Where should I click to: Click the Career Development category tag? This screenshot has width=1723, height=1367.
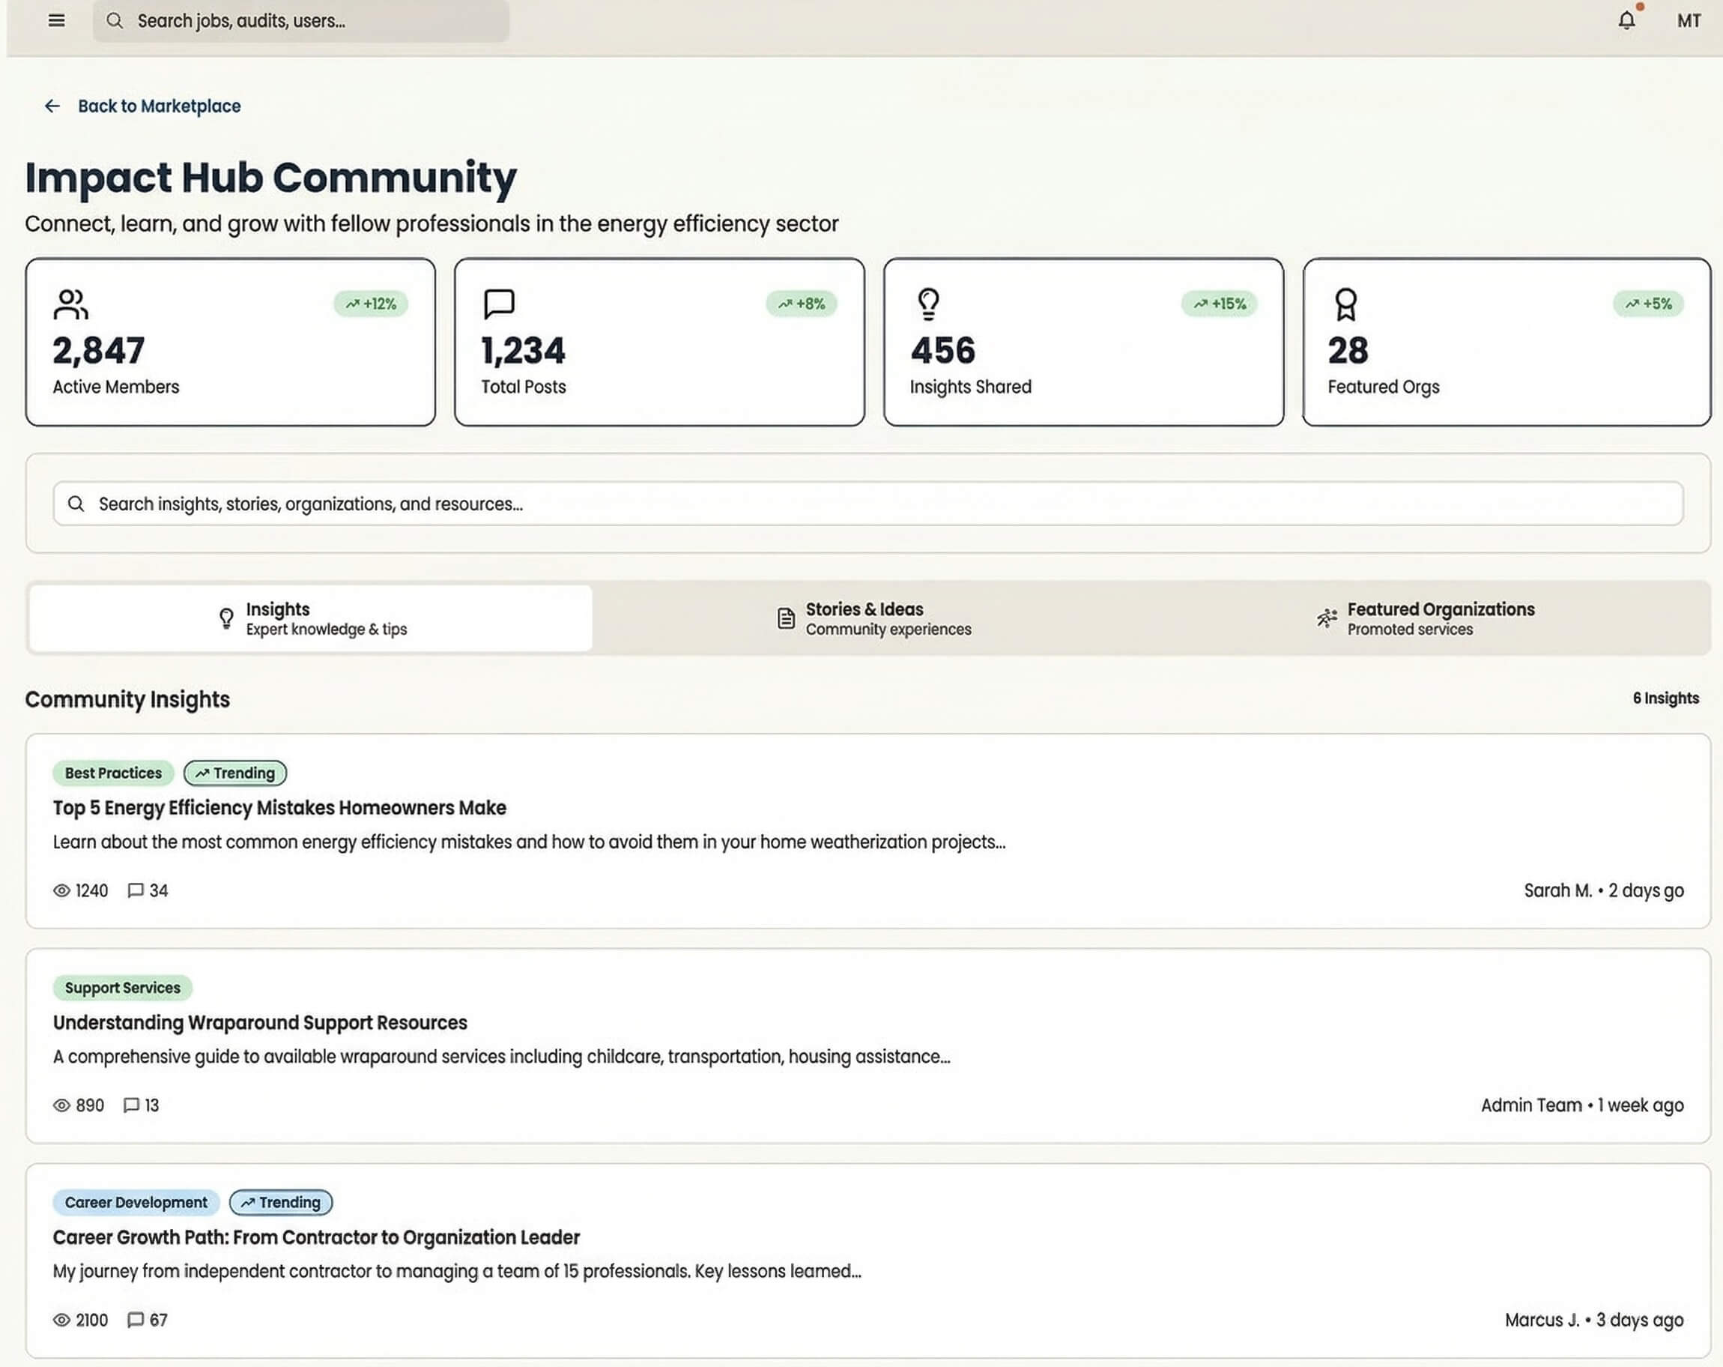pyautogui.click(x=136, y=1202)
